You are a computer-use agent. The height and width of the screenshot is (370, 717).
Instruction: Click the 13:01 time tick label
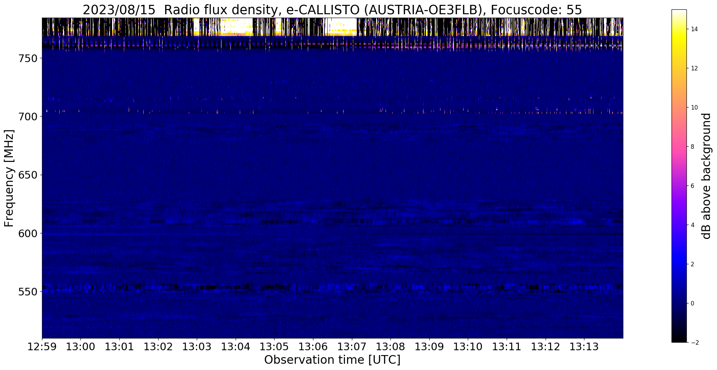[120, 347]
